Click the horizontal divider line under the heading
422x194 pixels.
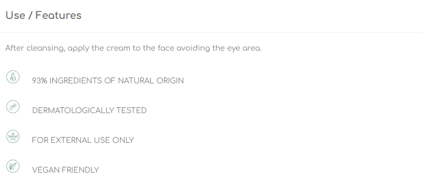211,32
